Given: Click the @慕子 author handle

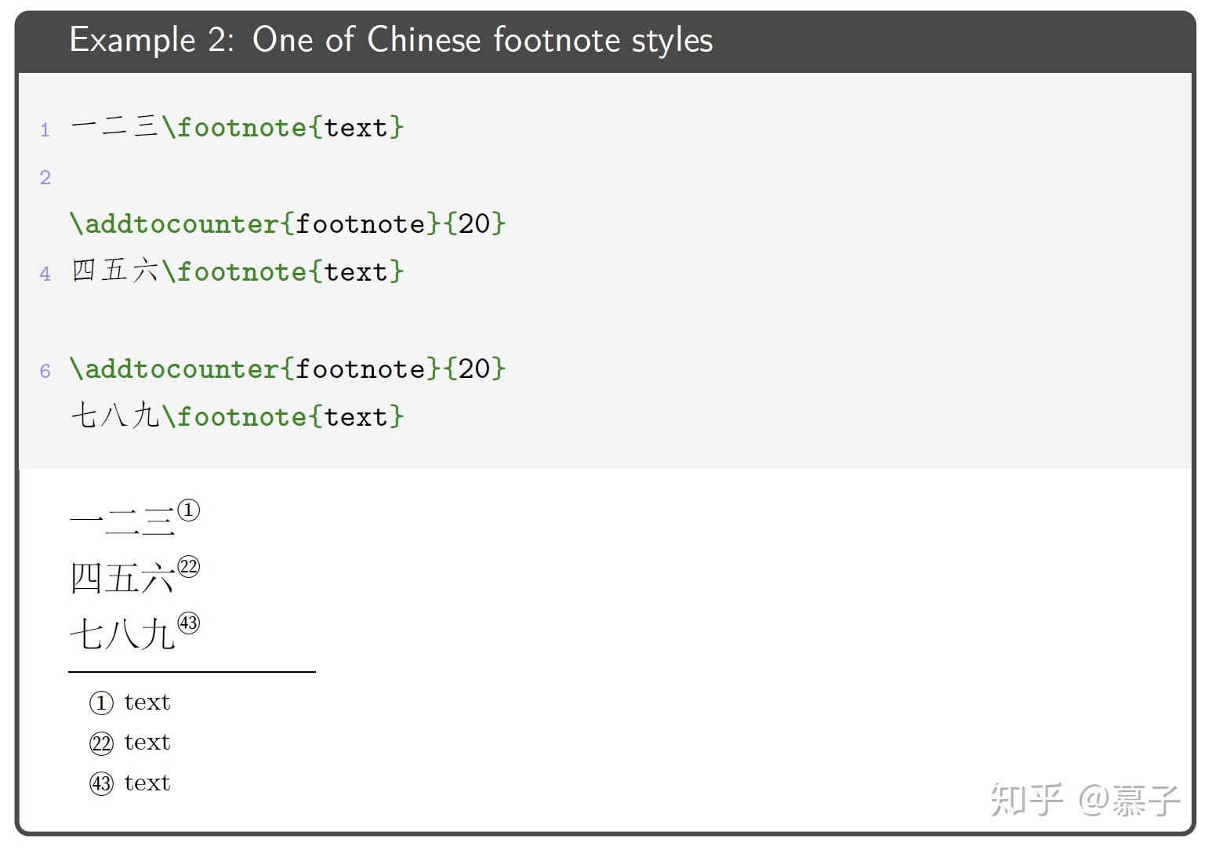Looking at the screenshot, I should 1130,799.
